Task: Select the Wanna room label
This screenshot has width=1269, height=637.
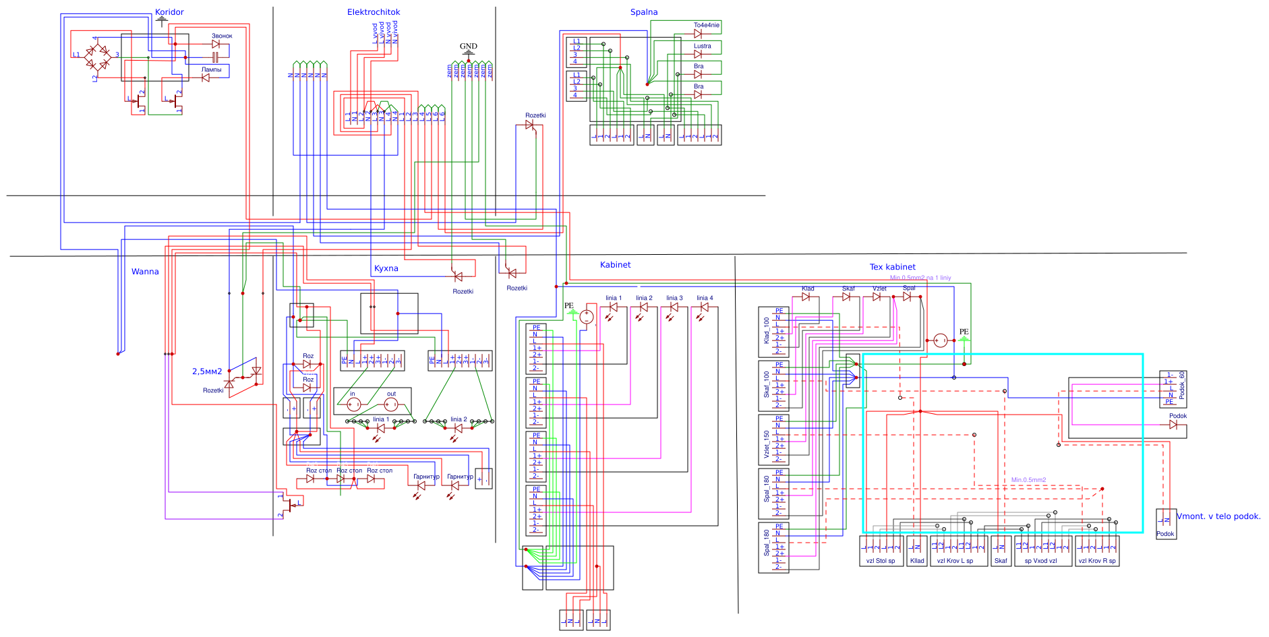Action: coord(145,272)
